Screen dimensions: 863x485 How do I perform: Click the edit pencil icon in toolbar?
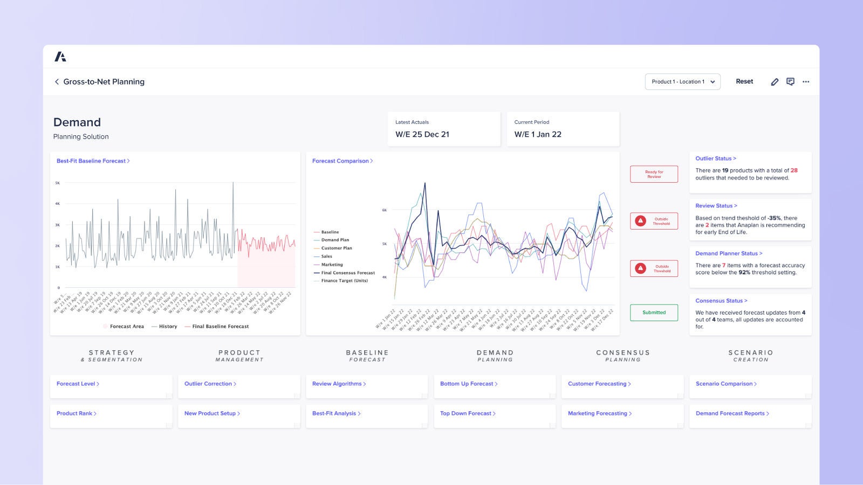tap(775, 81)
